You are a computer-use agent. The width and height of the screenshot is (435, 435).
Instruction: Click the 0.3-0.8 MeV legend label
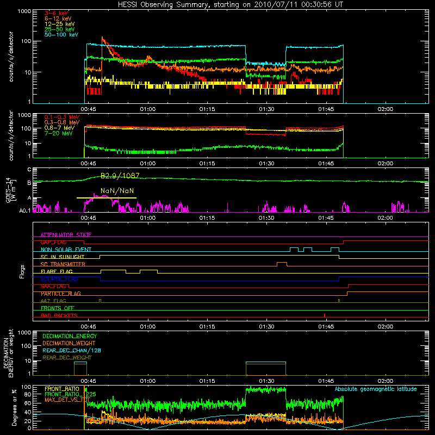point(62,122)
